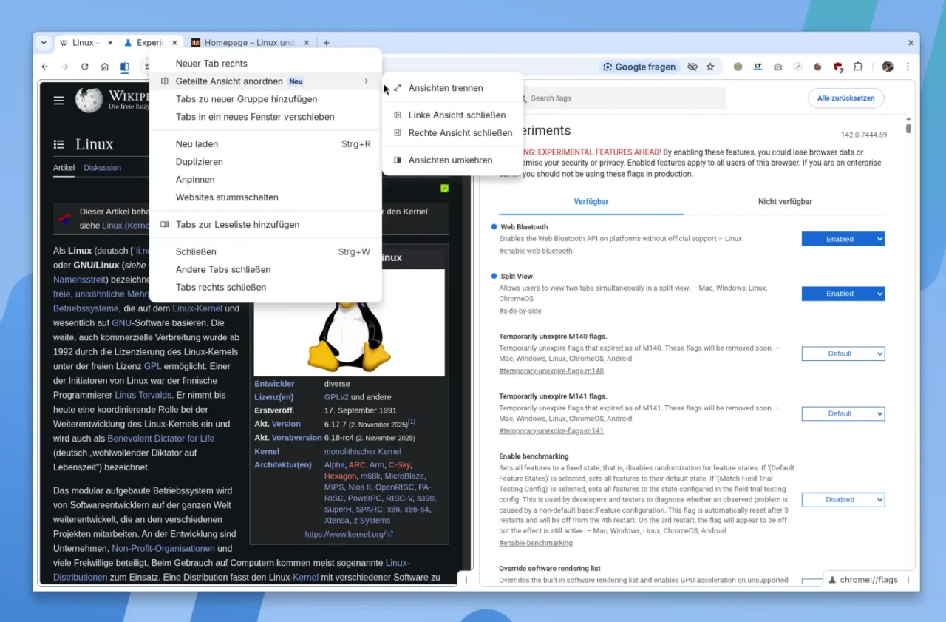Click the Extensions puzzle piece icon

click(858, 67)
